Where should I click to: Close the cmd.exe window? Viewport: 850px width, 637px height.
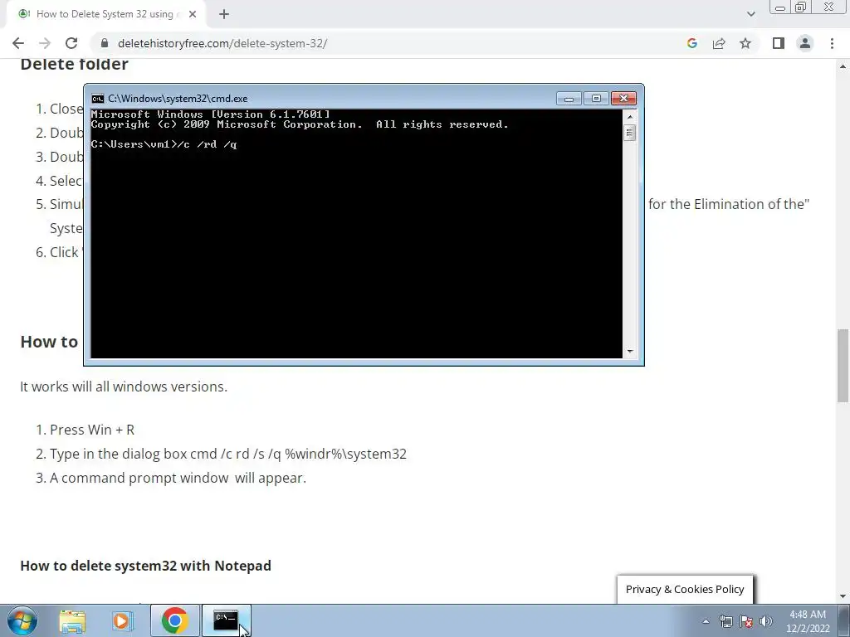click(623, 98)
